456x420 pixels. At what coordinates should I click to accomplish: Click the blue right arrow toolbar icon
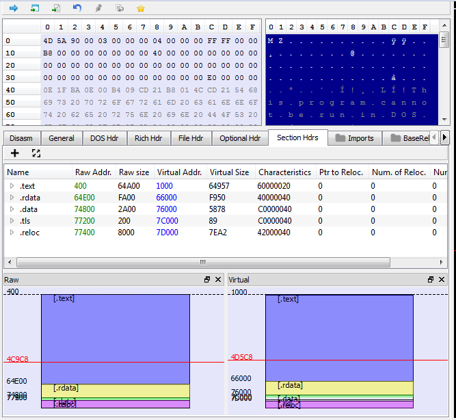[x=14, y=8]
